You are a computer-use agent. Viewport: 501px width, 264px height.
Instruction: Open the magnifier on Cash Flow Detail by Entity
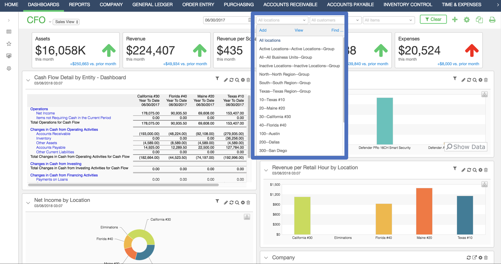pos(237,80)
